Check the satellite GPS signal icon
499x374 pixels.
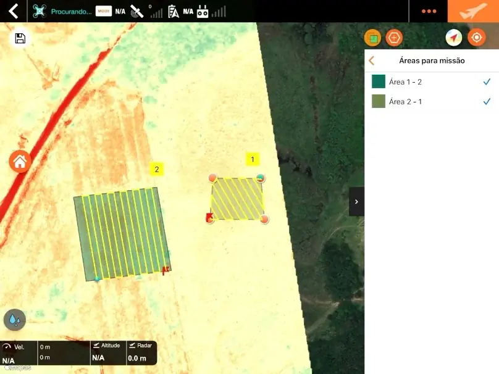tap(137, 12)
